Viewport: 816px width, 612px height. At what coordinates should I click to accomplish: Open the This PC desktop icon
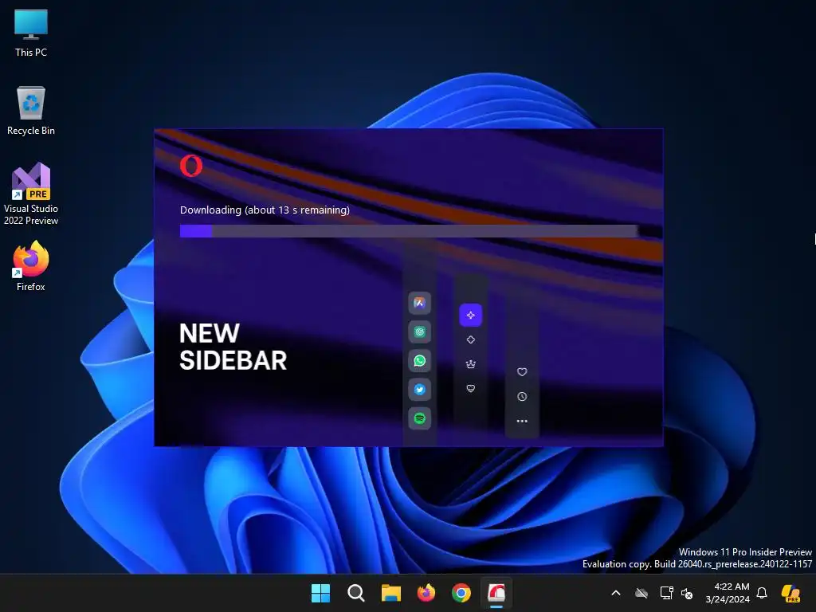(x=31, y=33)
